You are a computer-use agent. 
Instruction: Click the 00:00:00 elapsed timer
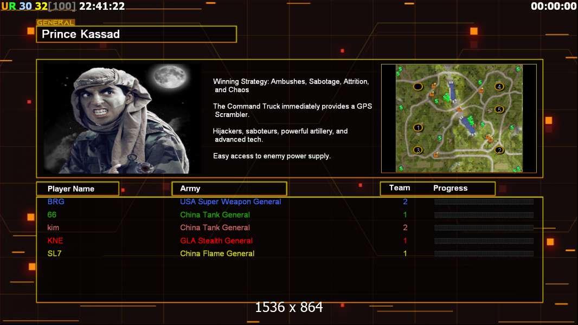coord(553,6)
